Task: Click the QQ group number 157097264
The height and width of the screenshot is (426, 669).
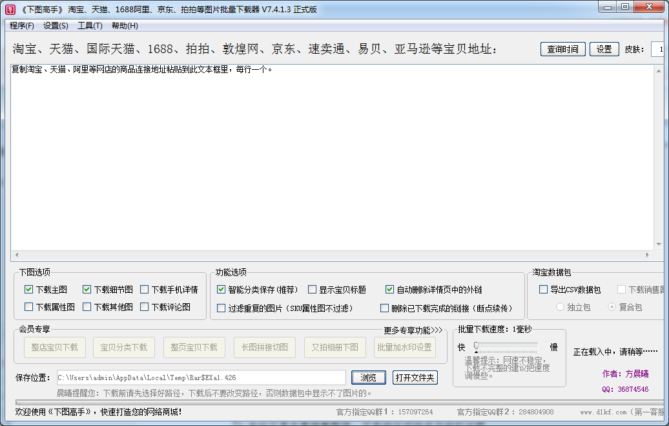Action: pyautogui.click(x=415, y=412)
